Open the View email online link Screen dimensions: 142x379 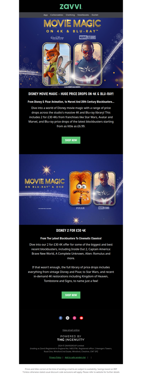71,330
